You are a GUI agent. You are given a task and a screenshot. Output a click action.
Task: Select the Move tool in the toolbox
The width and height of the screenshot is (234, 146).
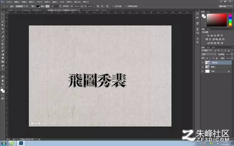click(x=3, y=14)
